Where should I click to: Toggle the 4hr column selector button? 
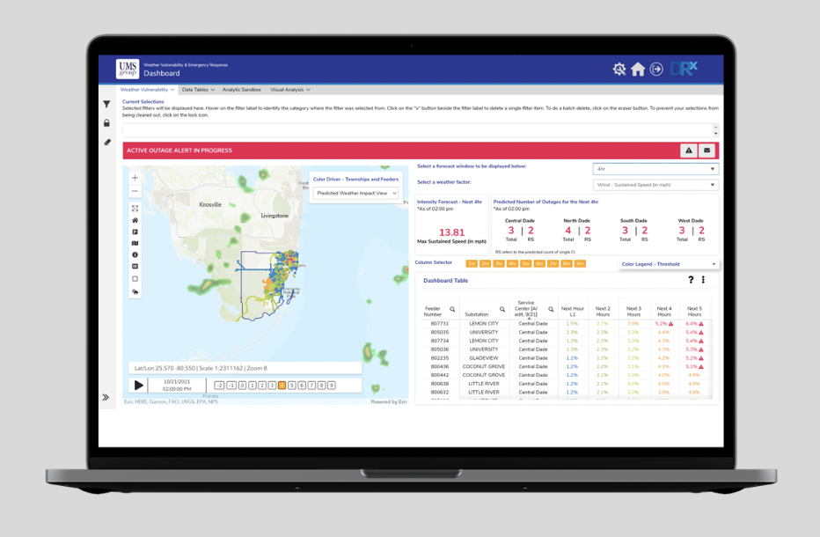tap(512, 264)
